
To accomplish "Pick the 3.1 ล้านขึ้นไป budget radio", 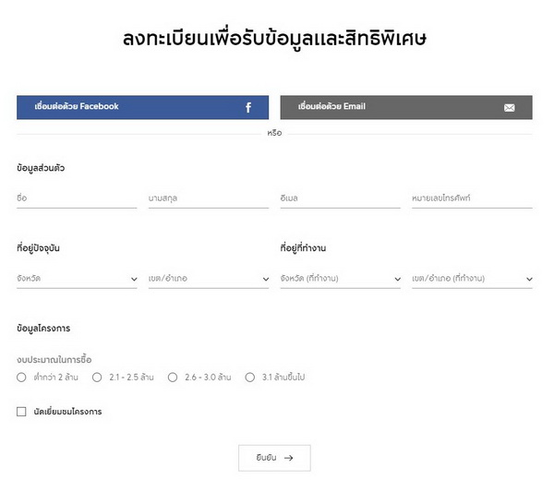I will [x=249, y=377].
